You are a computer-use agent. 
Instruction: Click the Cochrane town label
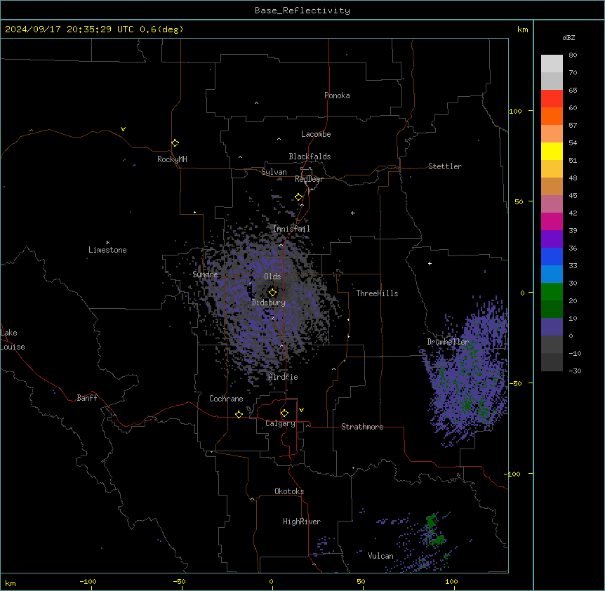tap(226, 399)
